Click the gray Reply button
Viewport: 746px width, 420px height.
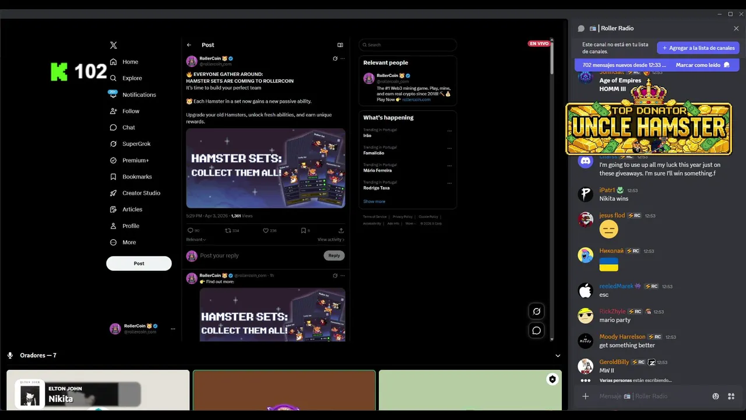[334, 256]
